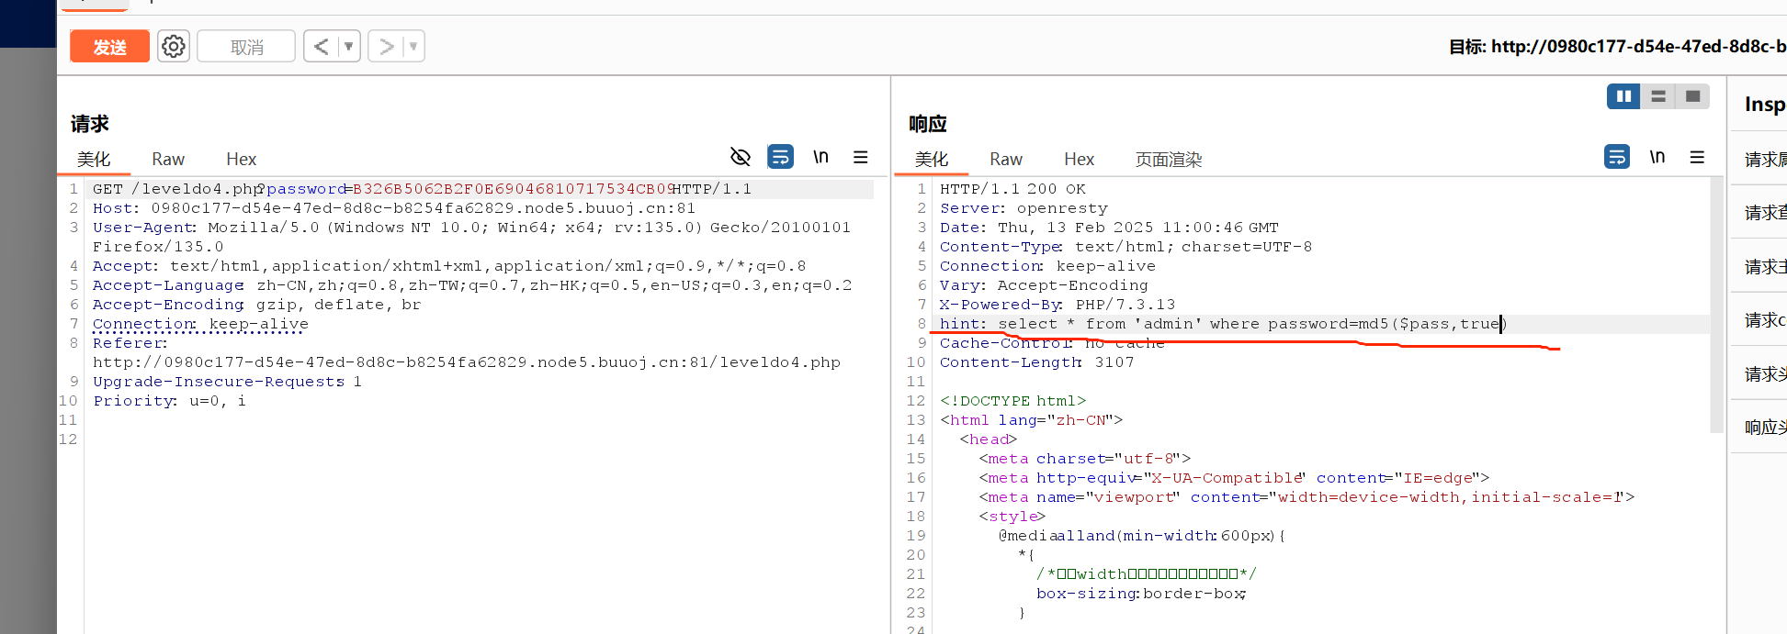
Task: Open the 页面渲染 response tab
Action: click(1168, 160)
